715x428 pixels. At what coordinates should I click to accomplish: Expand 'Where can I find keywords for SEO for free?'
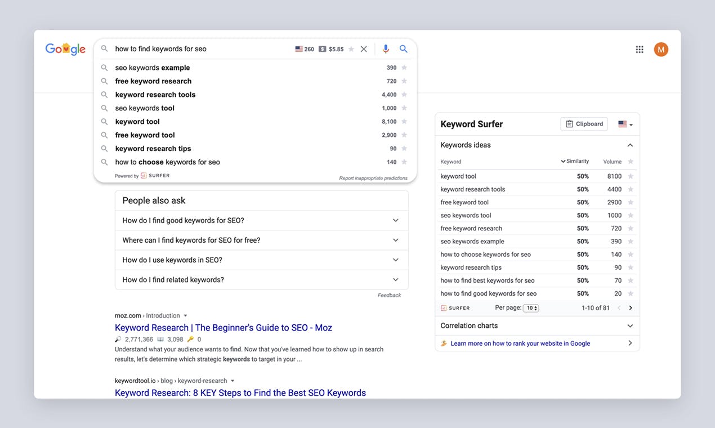[x=261, y=240]
